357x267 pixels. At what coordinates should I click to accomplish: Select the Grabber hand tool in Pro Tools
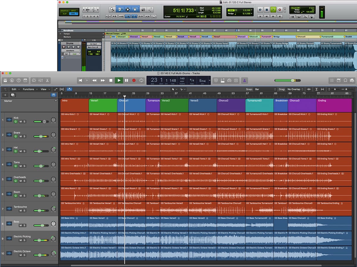point(135,9)
